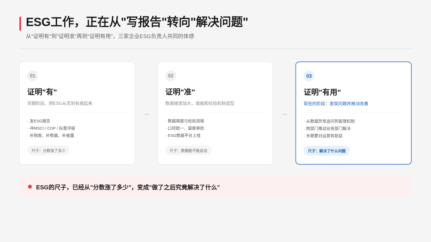The image size is (431, 242).
Task: Click the bullet '数据填报与校验流程'
Action: [185, 121]
